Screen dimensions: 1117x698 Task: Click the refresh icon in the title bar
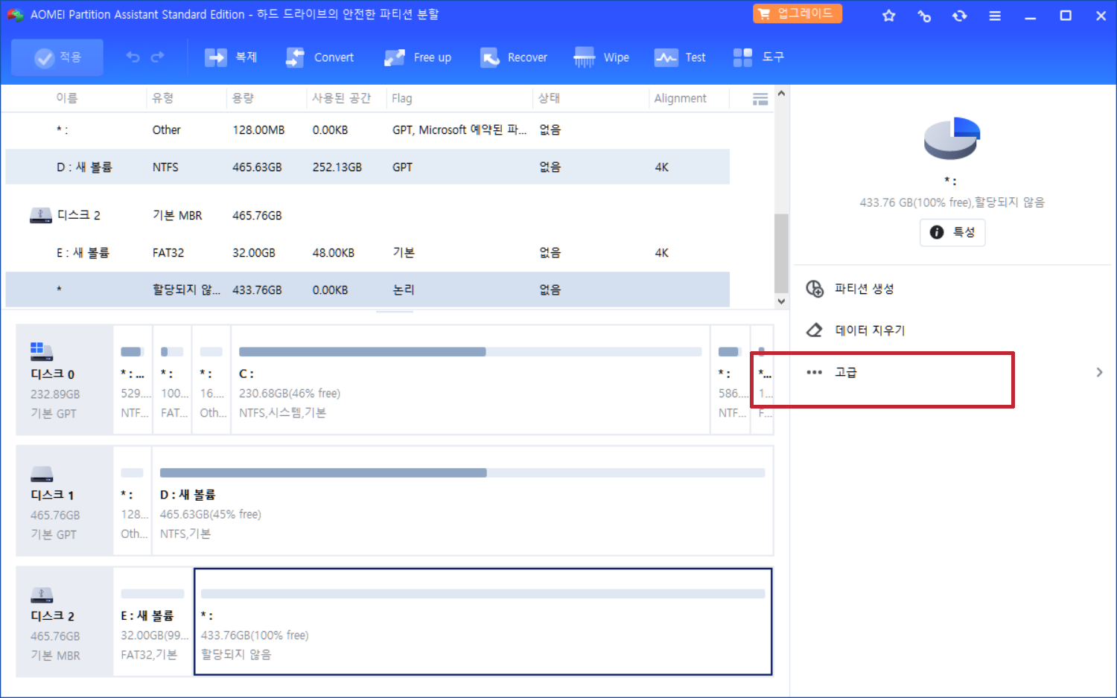point(959,15)
